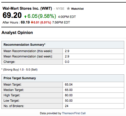The image size is (126, 116).
Task: Click the High Target value 80.00
Action: [69, 95]
